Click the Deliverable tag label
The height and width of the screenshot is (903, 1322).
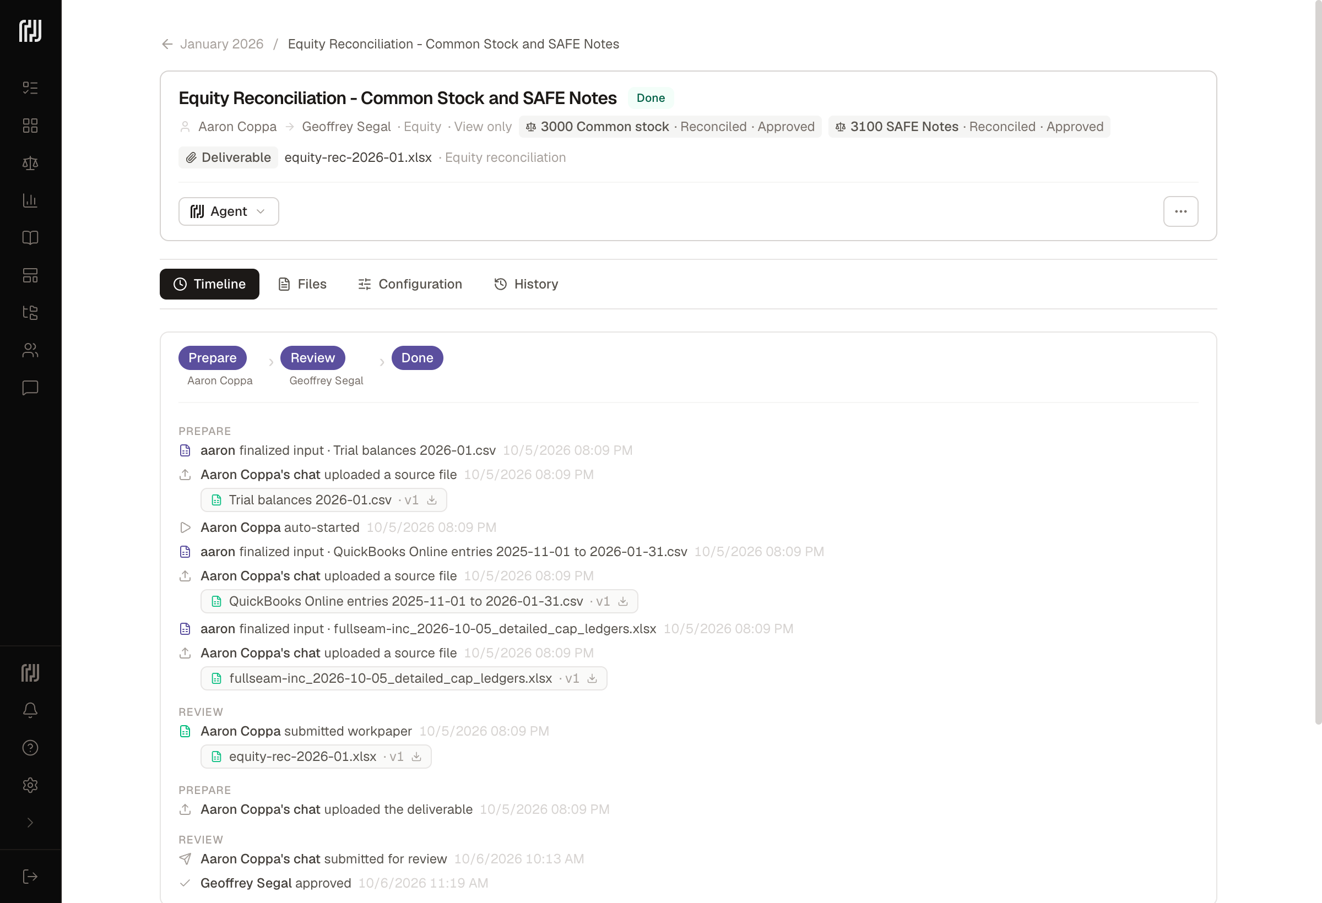point(228,157)
